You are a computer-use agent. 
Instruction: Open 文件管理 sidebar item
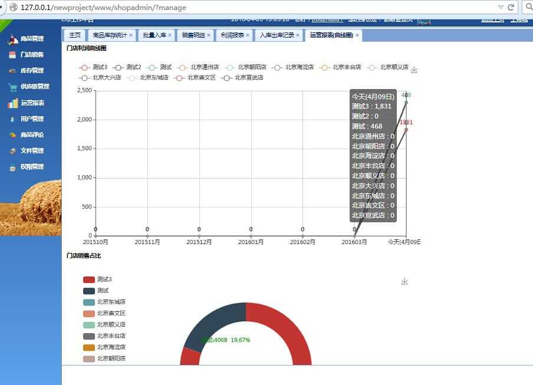pos(27,150)
